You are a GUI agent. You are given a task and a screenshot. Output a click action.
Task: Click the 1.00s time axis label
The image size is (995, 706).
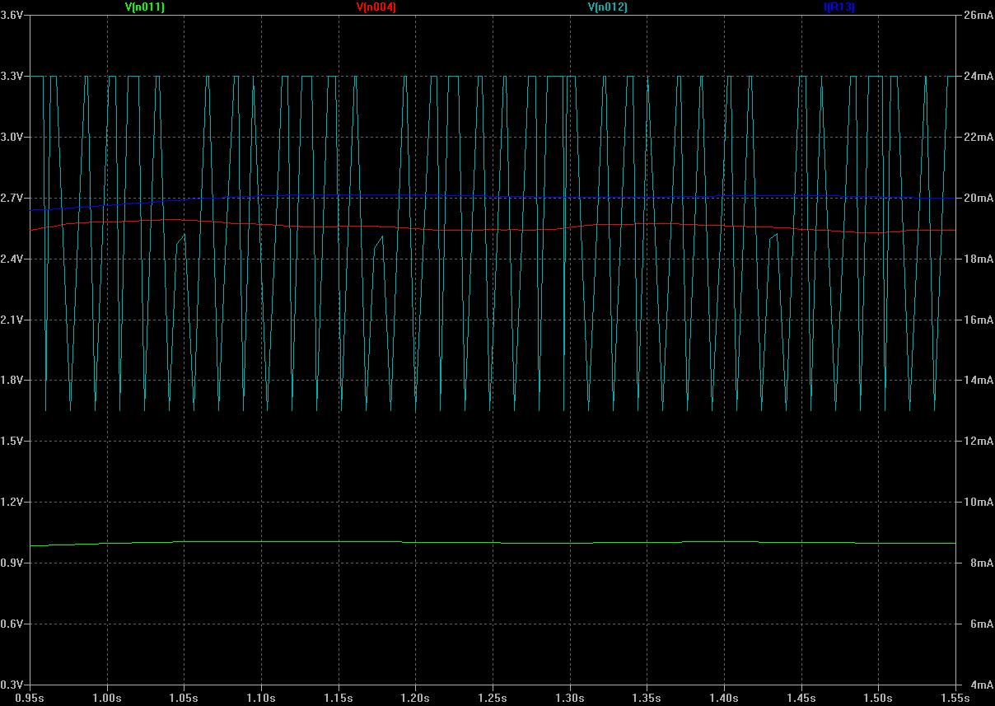107,697
